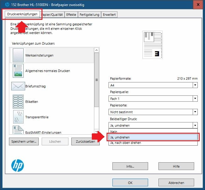Click the Etiketten labels icon
This screenshot has width=205, height=190.
click(x=18, y=102)
